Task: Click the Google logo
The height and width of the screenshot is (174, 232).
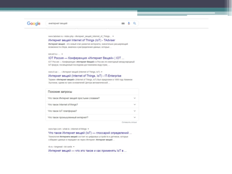Action: pos(34,23)
